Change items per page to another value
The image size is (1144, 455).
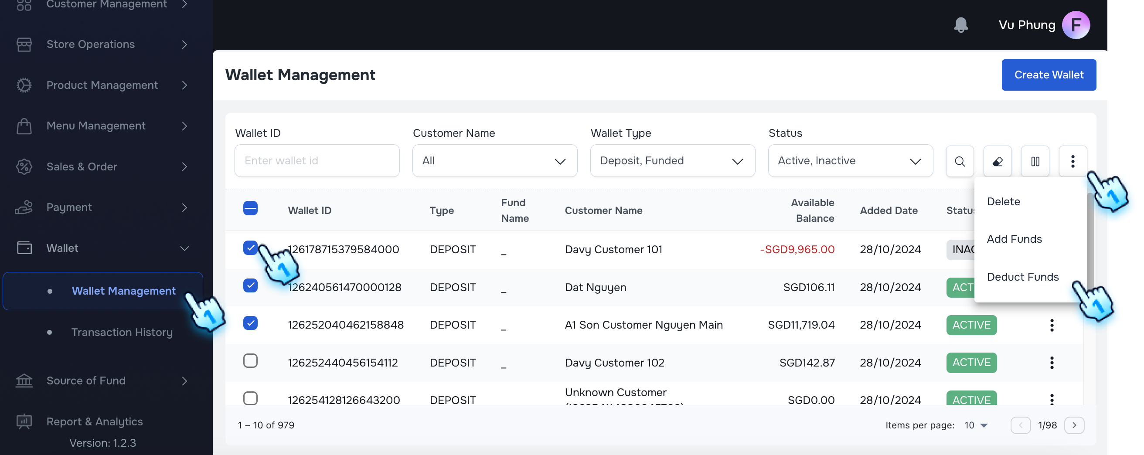click(x=975, y=425)
